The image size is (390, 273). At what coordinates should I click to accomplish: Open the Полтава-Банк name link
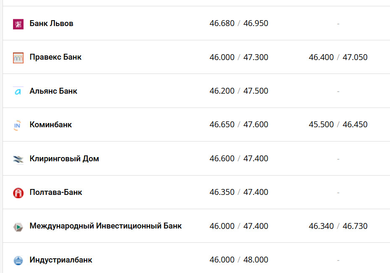pyautogui.click(x=56, y=192)
